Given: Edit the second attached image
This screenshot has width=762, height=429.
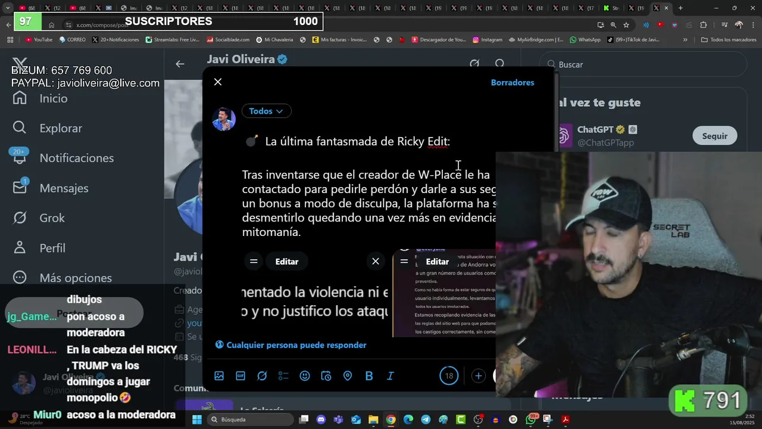Looking at the screenshot, I should click(x=437, y=262).
